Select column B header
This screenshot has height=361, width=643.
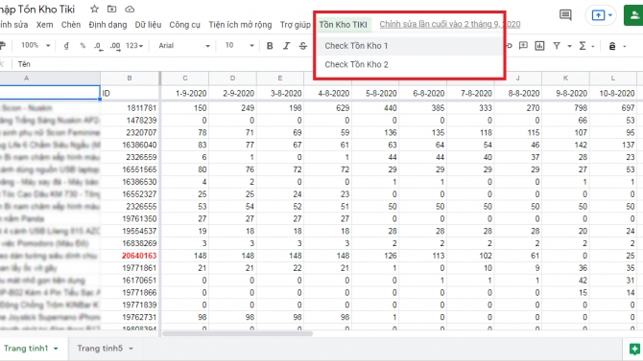coord(130,79)
